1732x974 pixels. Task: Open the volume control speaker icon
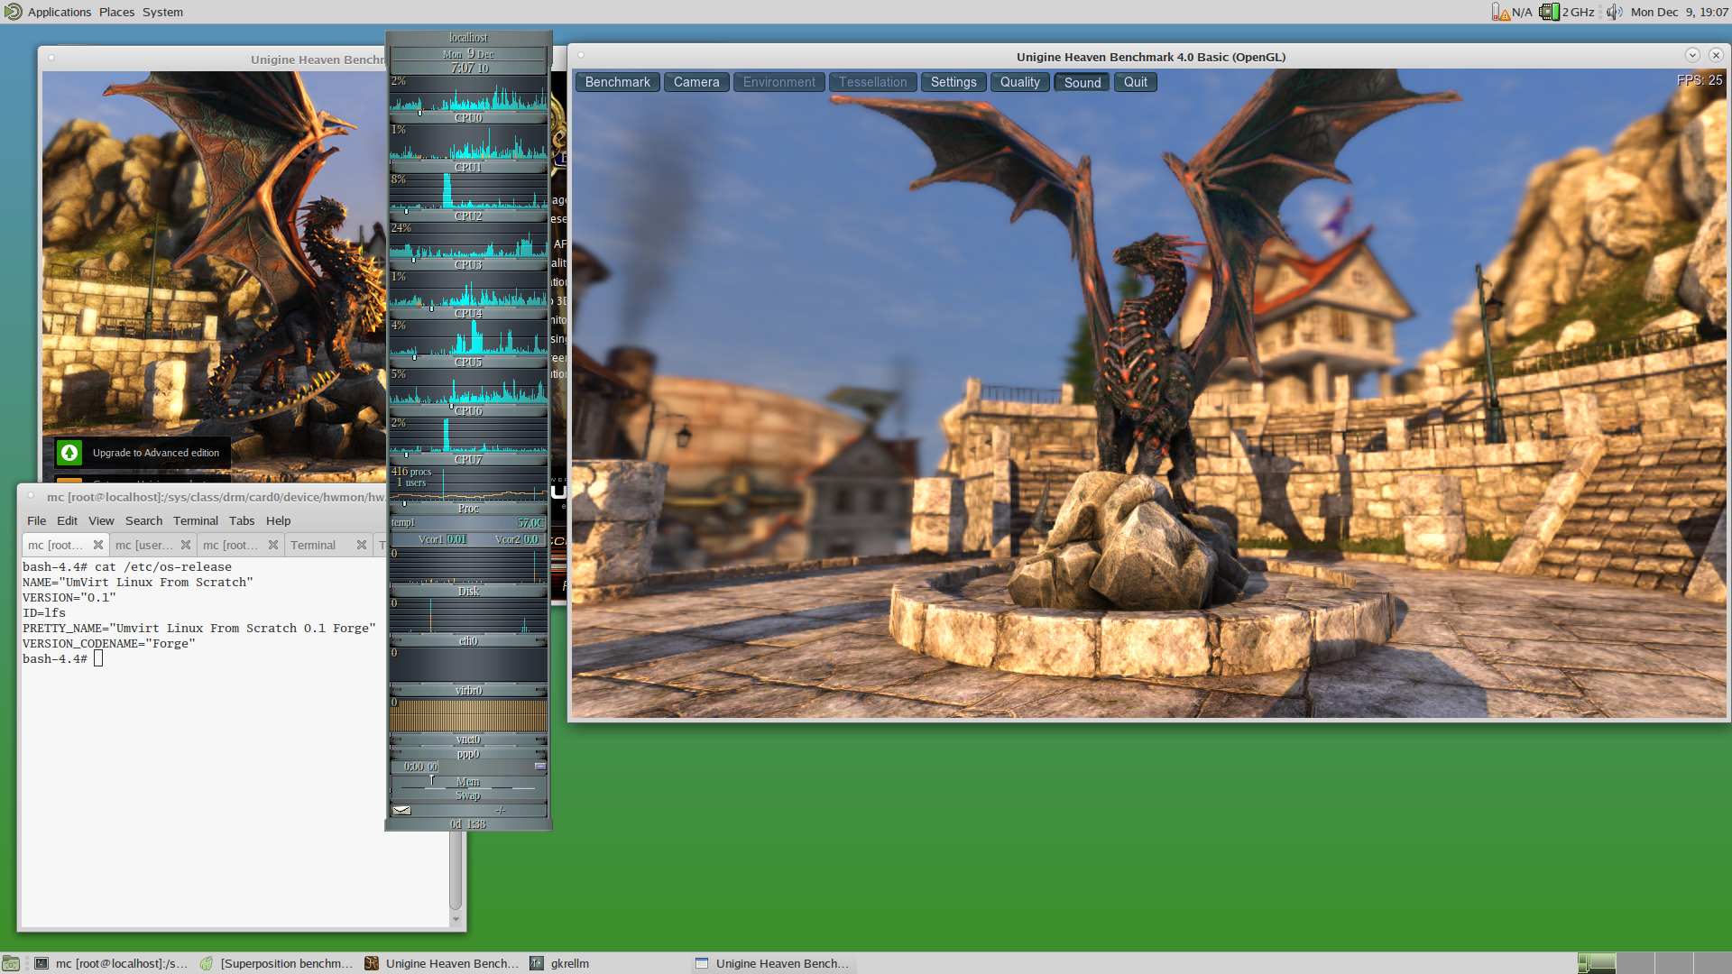pos(1614,12)
